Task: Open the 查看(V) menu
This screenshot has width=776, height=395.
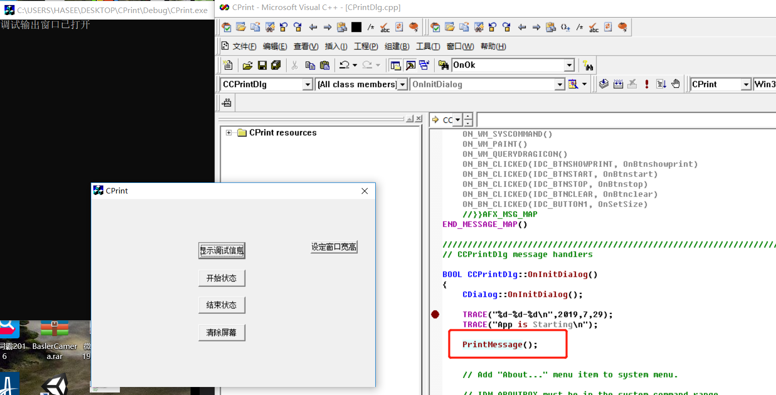Action: click(306, 46)
